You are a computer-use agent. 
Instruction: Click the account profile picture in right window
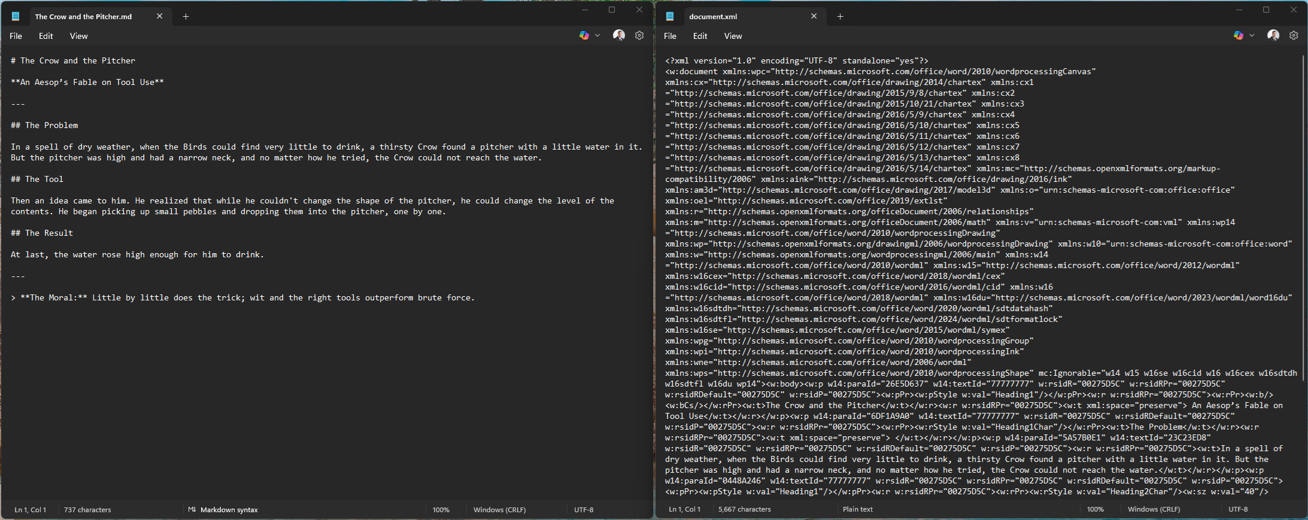pos(1273,36)
